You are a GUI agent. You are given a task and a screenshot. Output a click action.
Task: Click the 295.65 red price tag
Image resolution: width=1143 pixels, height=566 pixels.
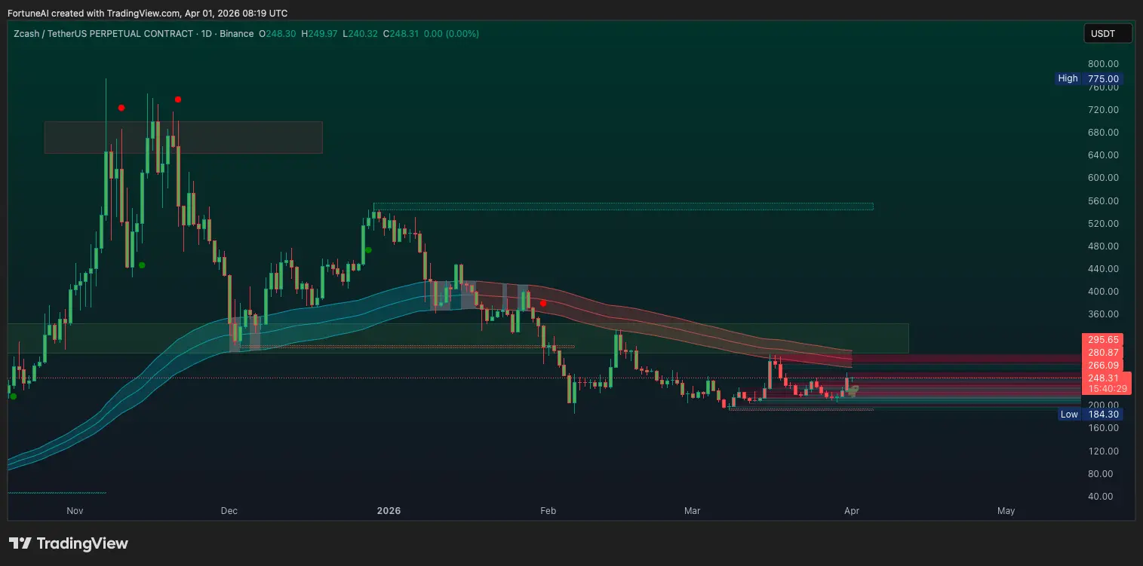tap(1103, 340)
